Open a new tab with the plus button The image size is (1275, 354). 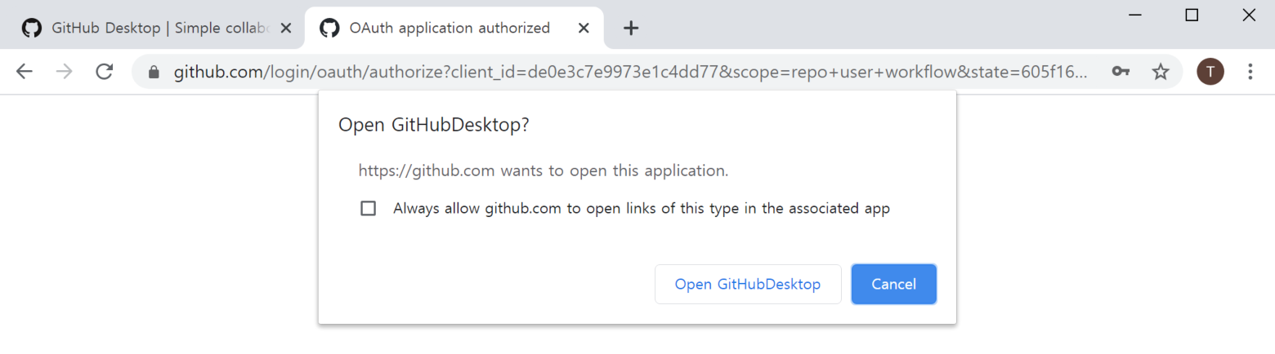pyautogui.click(x=630, y=28)
